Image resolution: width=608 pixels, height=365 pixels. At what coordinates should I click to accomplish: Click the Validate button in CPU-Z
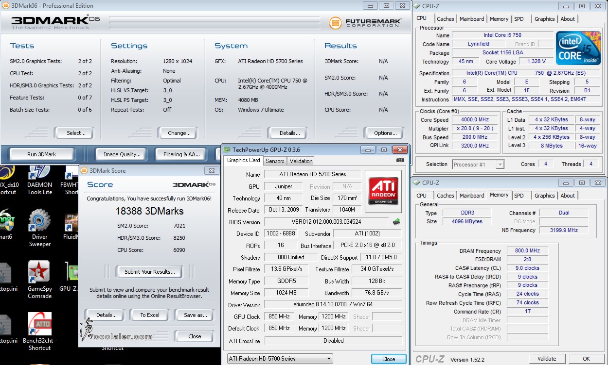pos(547,359)
